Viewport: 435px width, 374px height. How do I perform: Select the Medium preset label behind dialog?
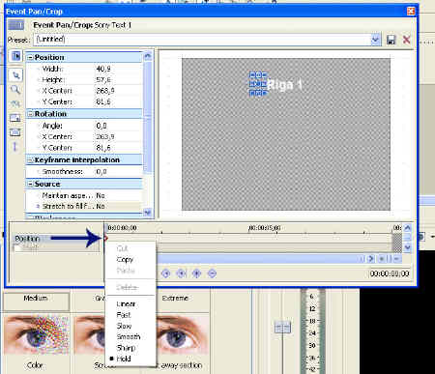36,299
